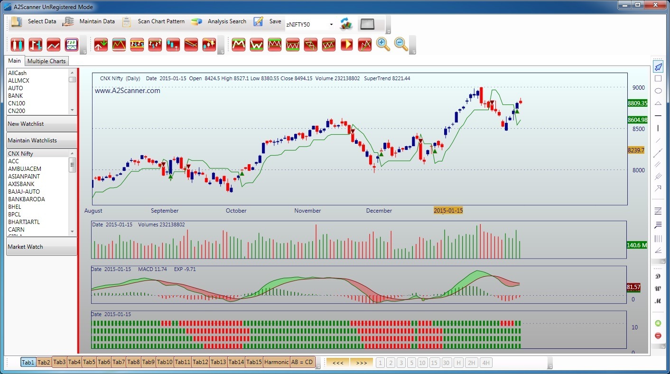Image resolution: width=670 pixels, height=374 pixels.
Task: Select the arrow pointer drawing tool
Action: coord(658,67)
